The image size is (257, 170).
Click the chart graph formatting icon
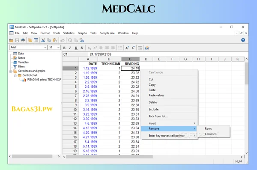click(x=147, y=48)
